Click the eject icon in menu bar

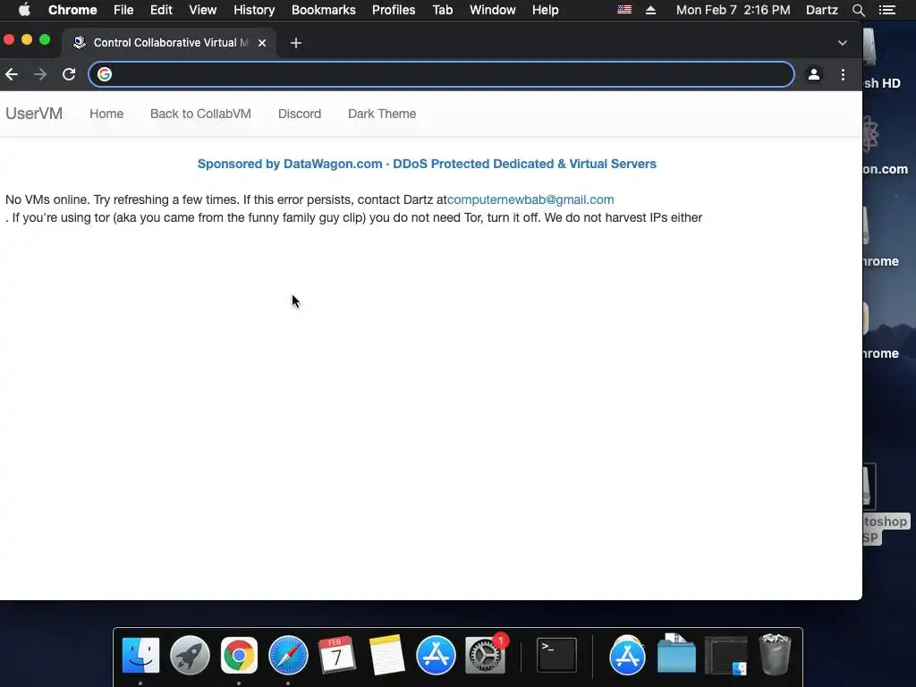[651, 10]
